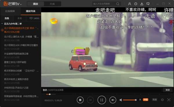Turn danmaku off with the 关 label
The image size is (174, 107).
140,100
